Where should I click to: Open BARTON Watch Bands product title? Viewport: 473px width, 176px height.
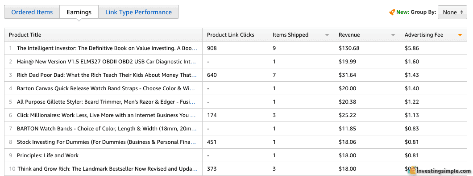[107, 129]
